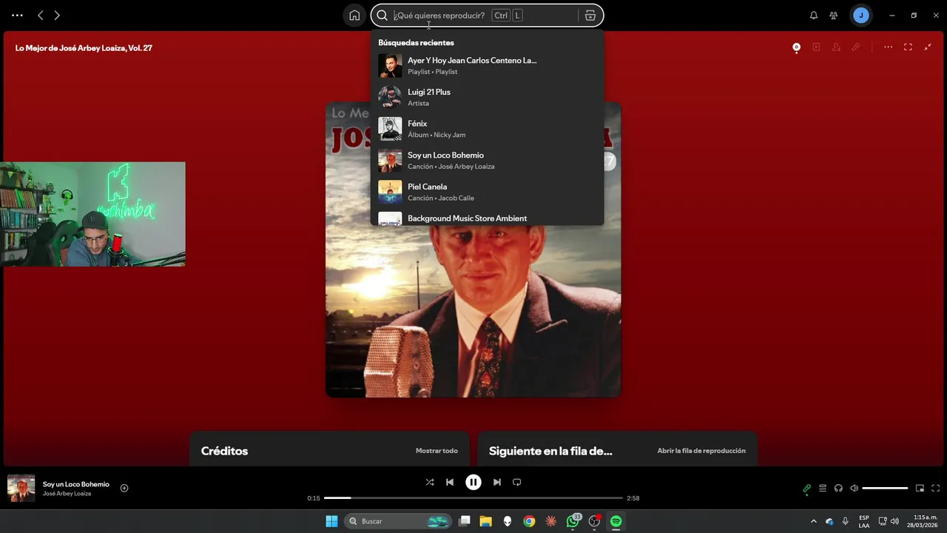Enter full screen from top bar
This screenshot has width=947, height=533.
click(908, 47)
